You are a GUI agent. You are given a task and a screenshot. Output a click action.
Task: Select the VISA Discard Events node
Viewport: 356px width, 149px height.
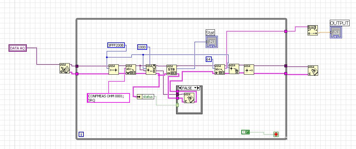pos(234,69)
